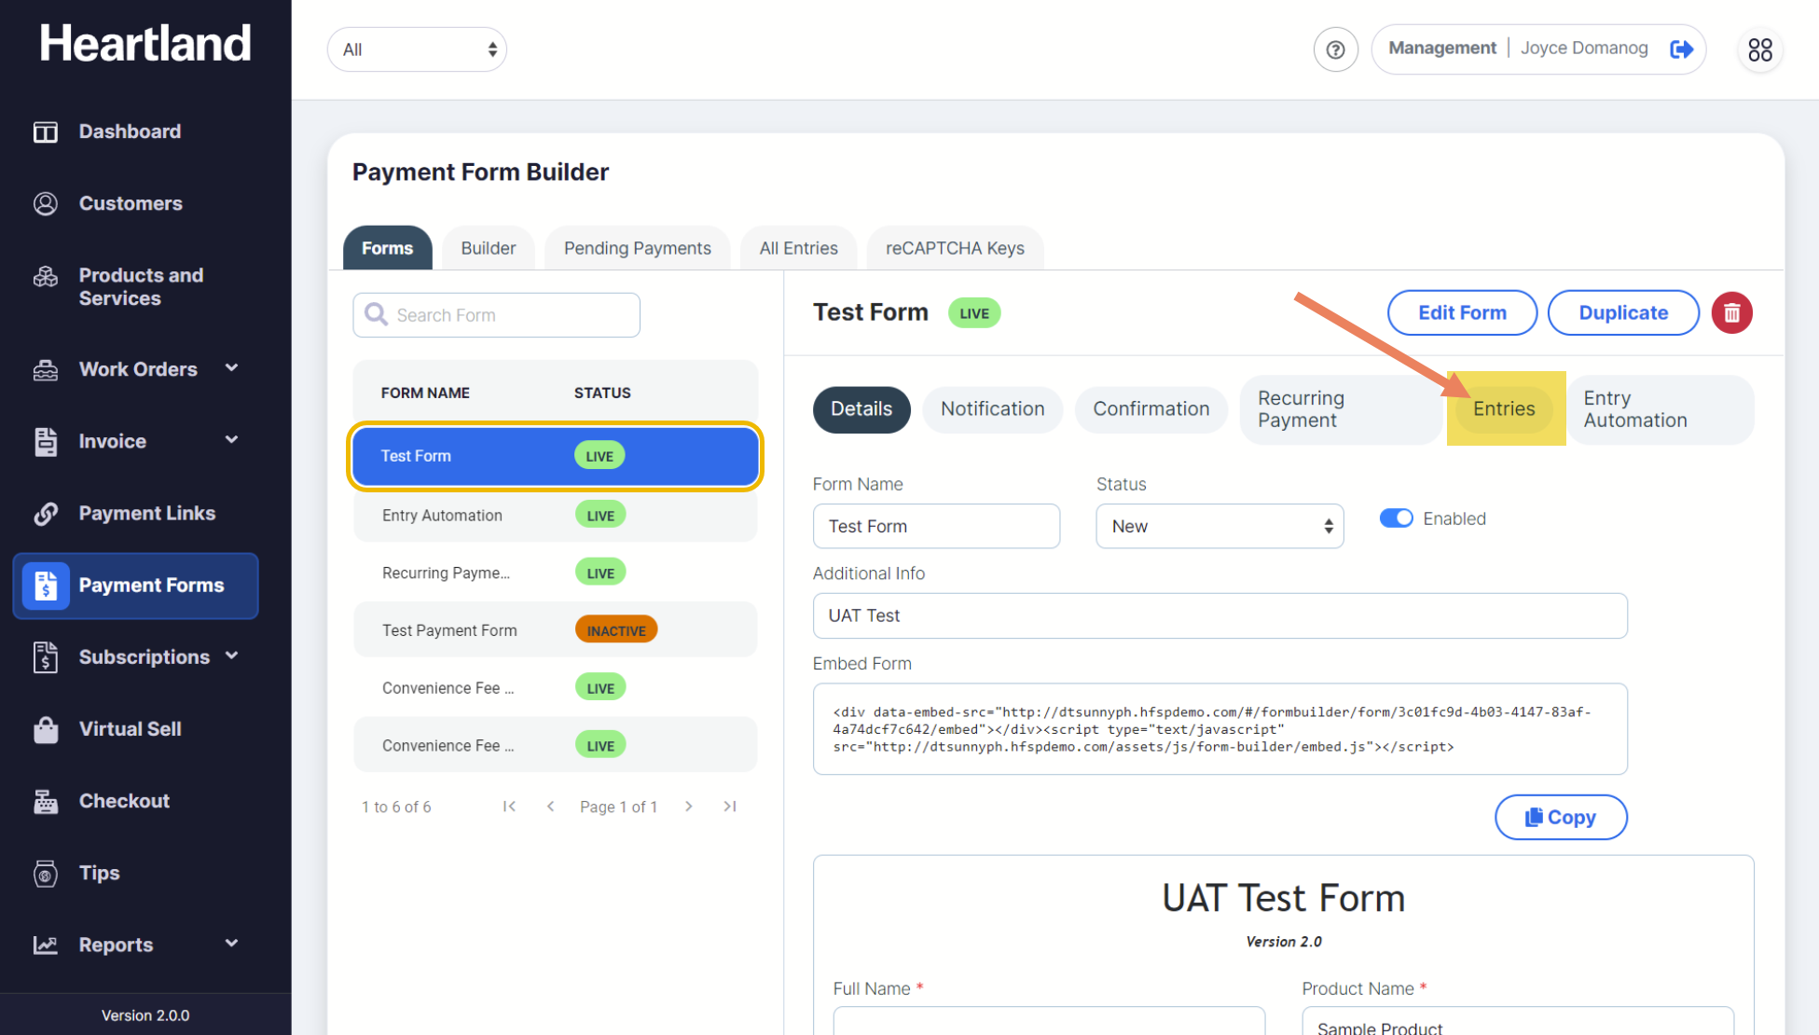1819x1035 pixels.
Task: Click in the Search Form field
Action: coord(496,315)
